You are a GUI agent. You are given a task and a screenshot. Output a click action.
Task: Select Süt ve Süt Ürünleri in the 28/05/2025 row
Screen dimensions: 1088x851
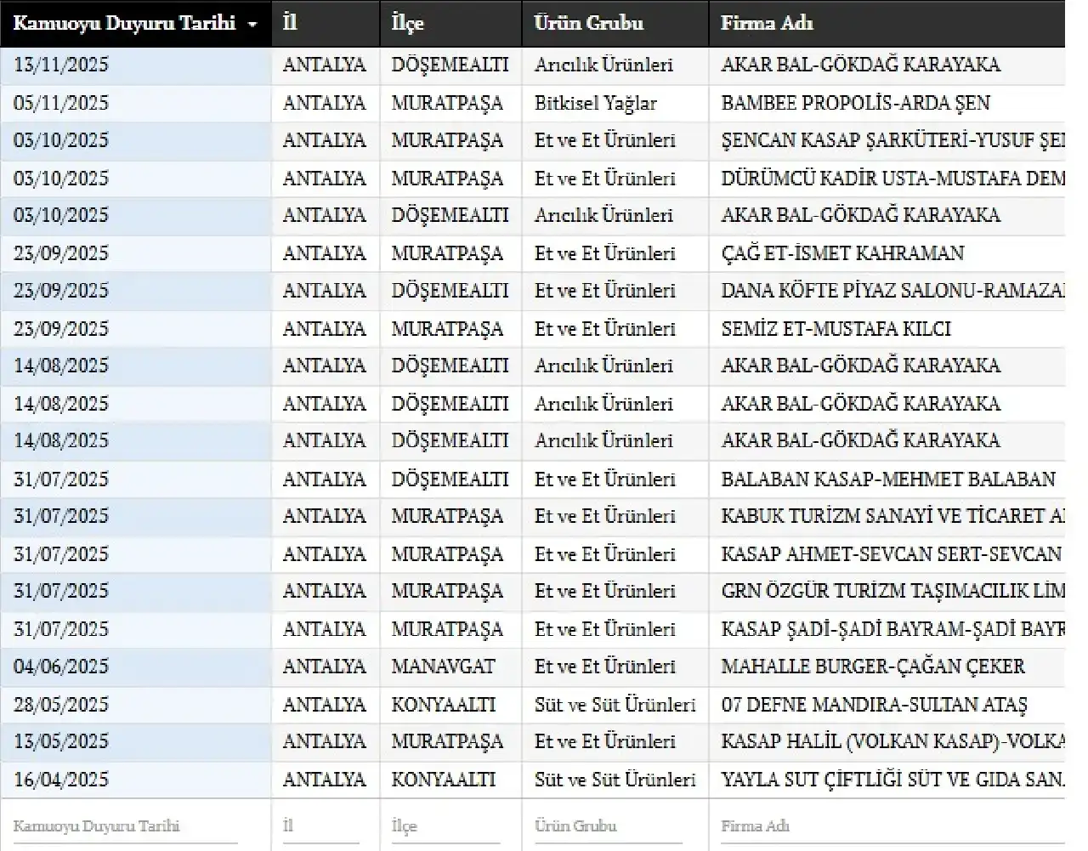pyautogui.click(x=615, y=705)
